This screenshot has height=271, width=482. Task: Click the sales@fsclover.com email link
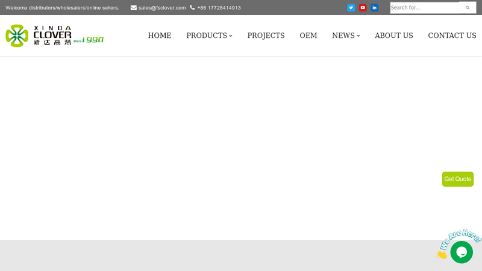tap(162, 8)
